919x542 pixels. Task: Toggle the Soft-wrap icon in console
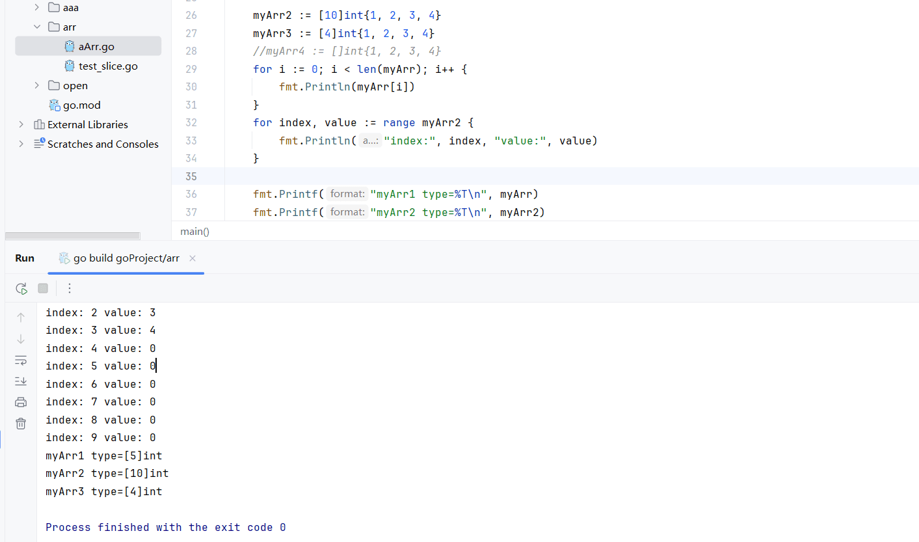(21, 360)
